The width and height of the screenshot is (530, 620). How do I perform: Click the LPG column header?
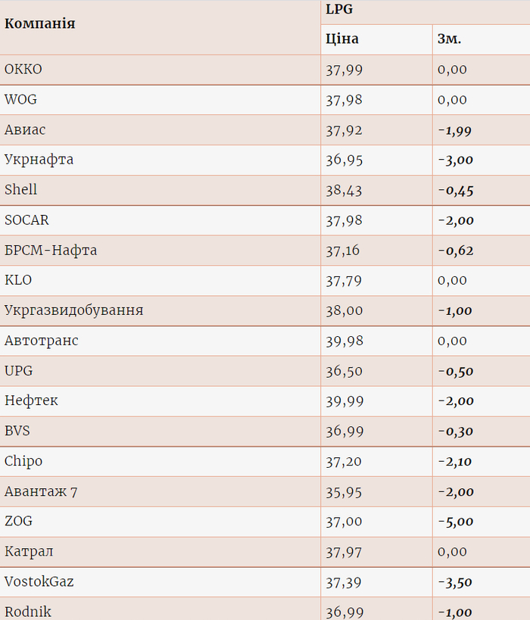(339, 10)
